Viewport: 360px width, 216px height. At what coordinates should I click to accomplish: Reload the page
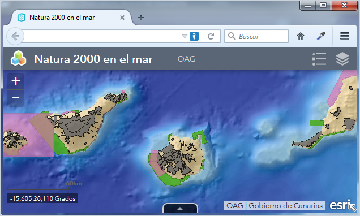pos(211,36)
